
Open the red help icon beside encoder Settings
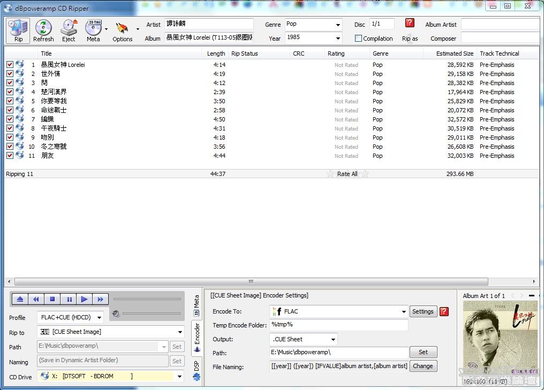444,311
